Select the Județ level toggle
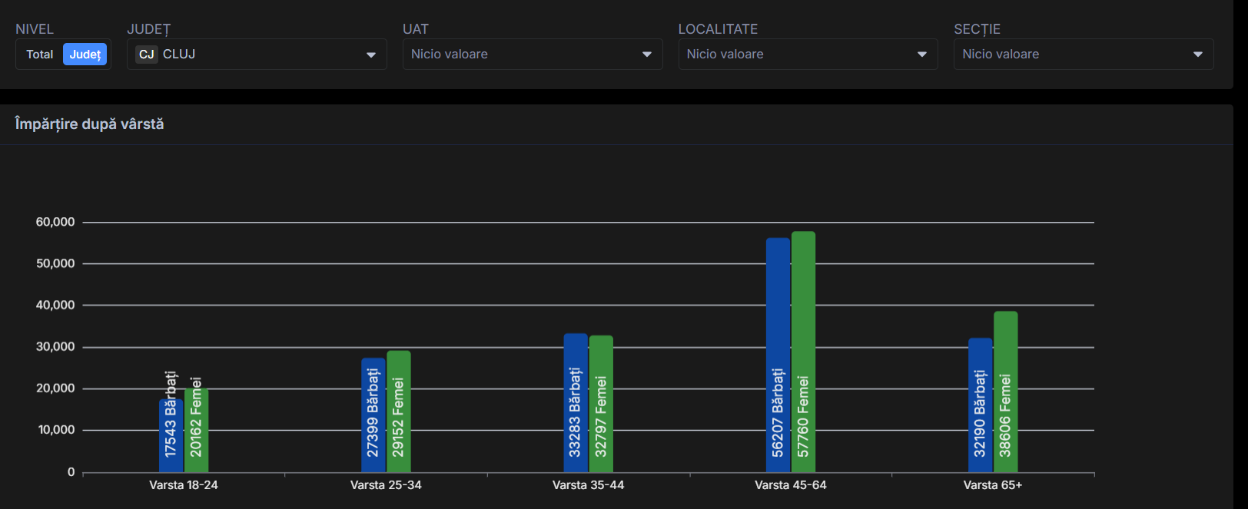Image resolution: width=1248 pixels, height=509 pixels. pos(85,55)
